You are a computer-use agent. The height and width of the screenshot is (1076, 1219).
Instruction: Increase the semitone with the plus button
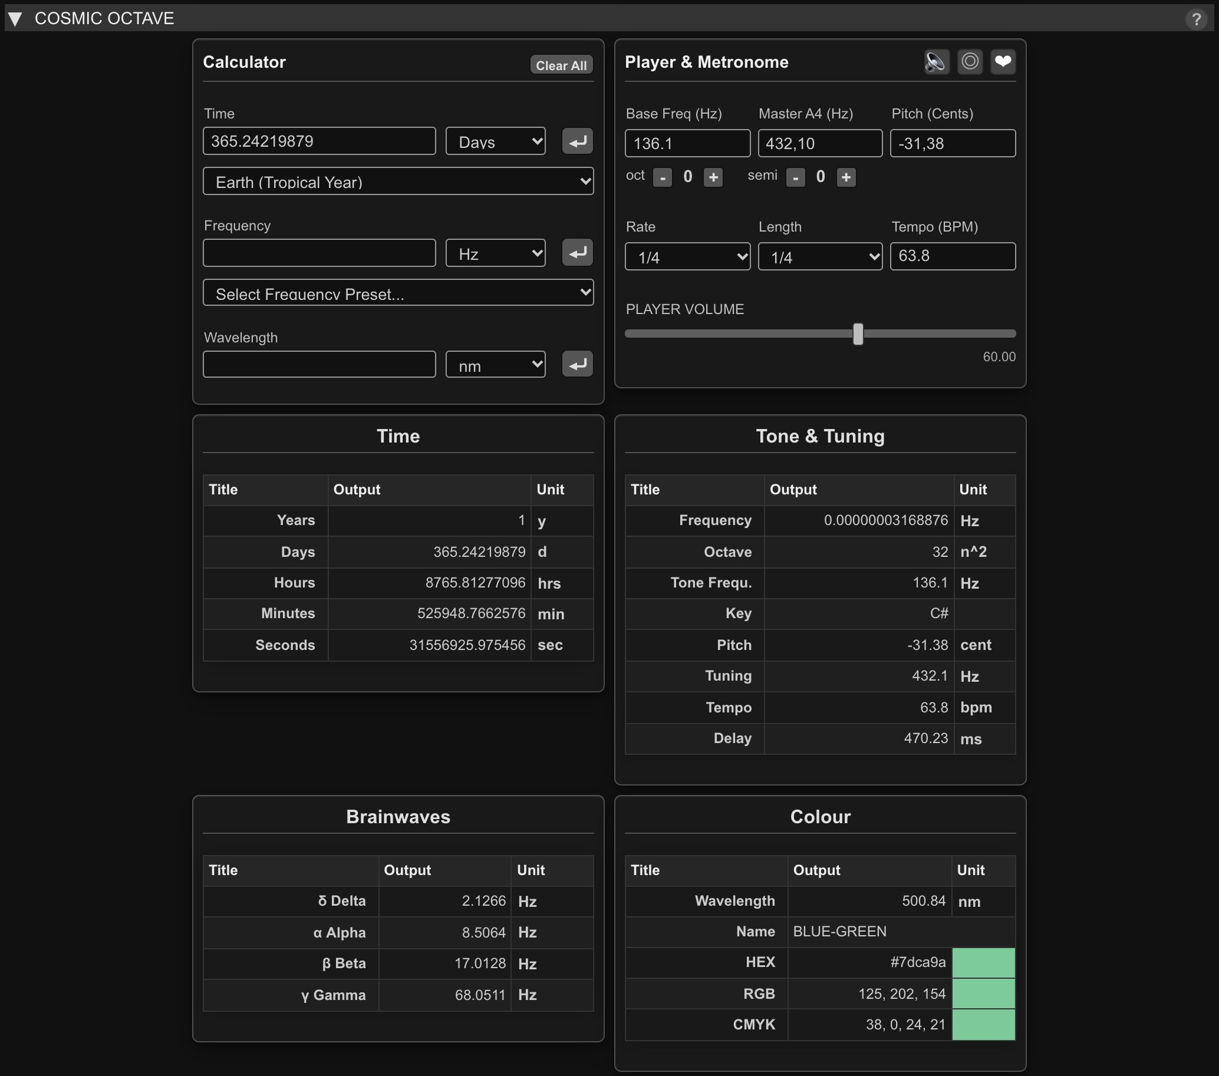click(846, 177)
